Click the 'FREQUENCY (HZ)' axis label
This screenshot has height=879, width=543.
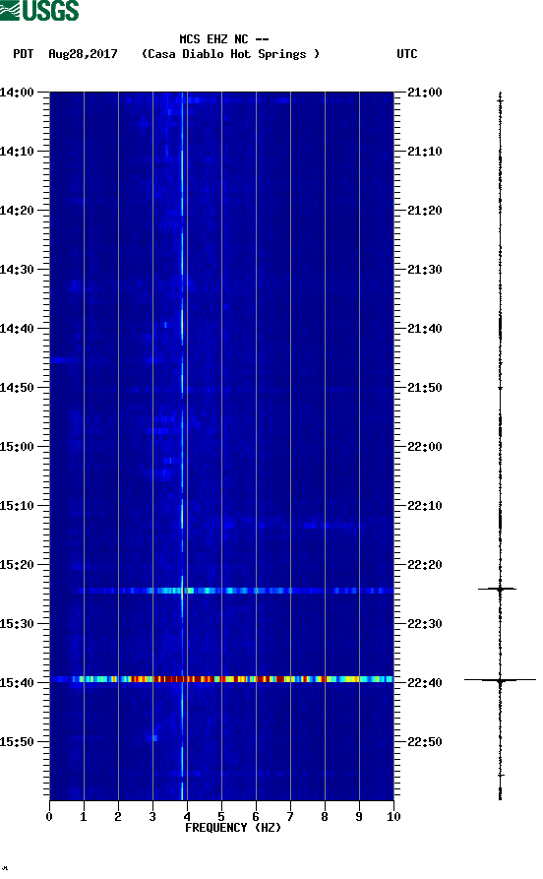233,828
